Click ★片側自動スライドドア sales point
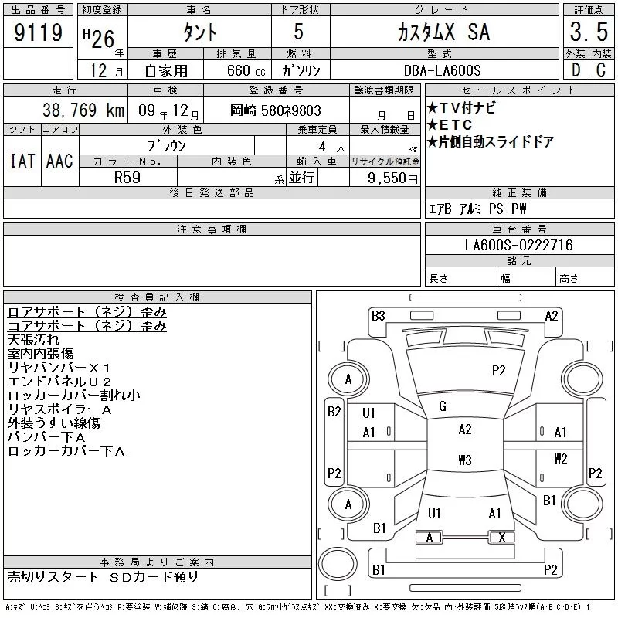This screenshot has width=618, height=618. [491, 142]
